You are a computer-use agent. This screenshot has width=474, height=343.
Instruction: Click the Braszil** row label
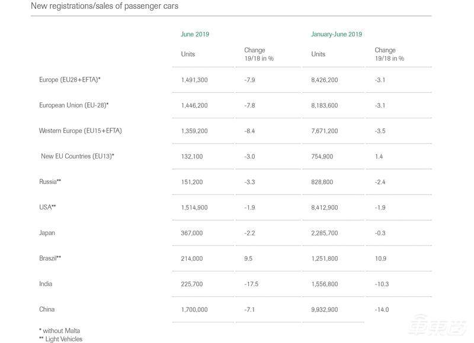coord(50,258)
